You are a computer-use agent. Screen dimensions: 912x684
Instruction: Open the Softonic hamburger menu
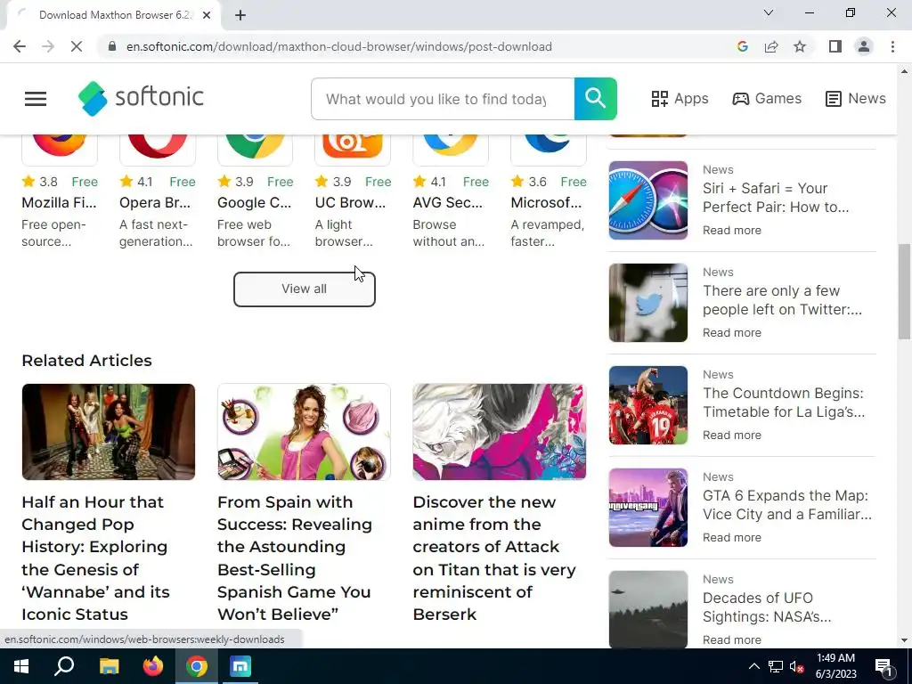(x=36, y=99)
